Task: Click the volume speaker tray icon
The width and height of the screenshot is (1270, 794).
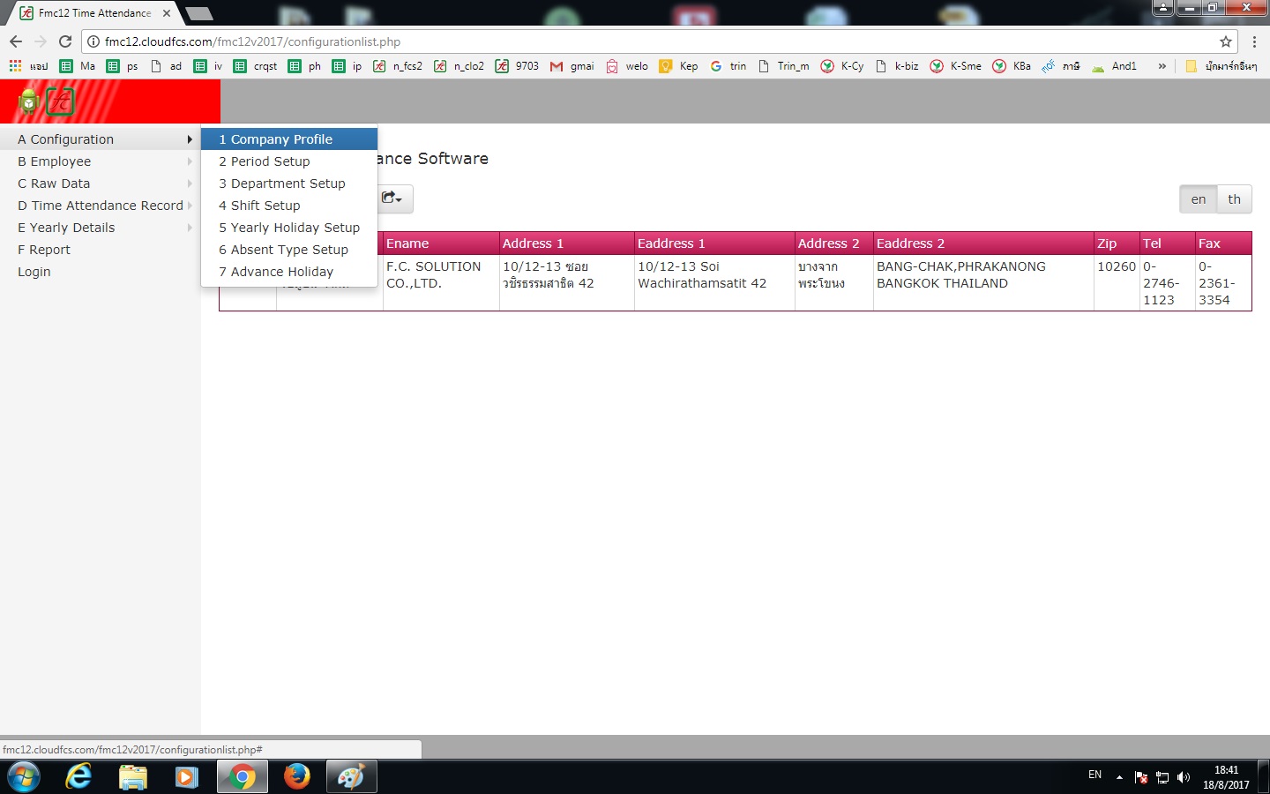Action: point(1184,777)
